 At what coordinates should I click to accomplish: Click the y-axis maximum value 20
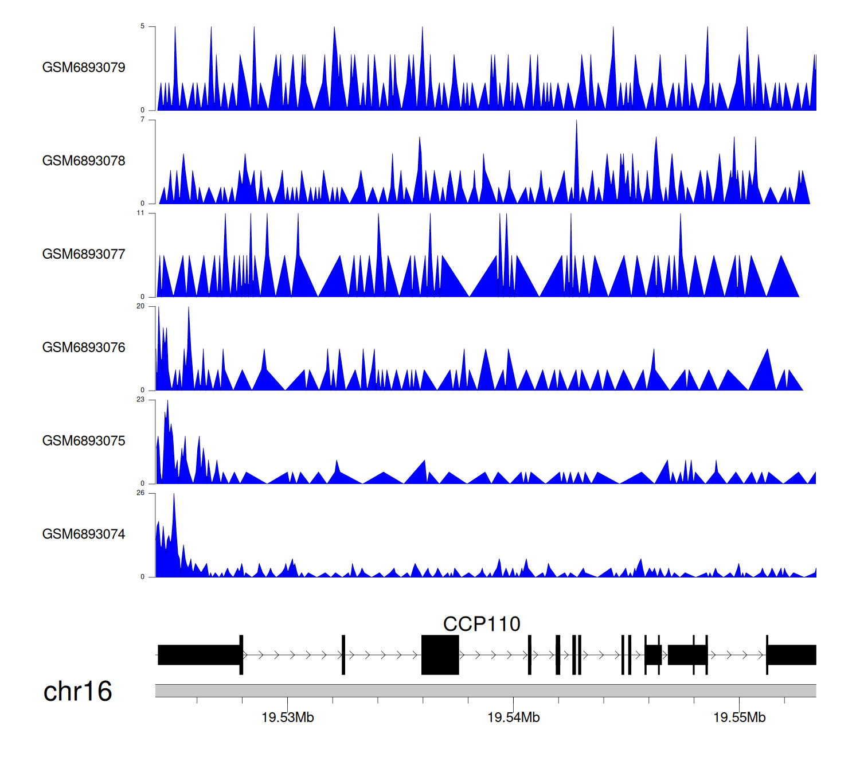tap(140, 306)
